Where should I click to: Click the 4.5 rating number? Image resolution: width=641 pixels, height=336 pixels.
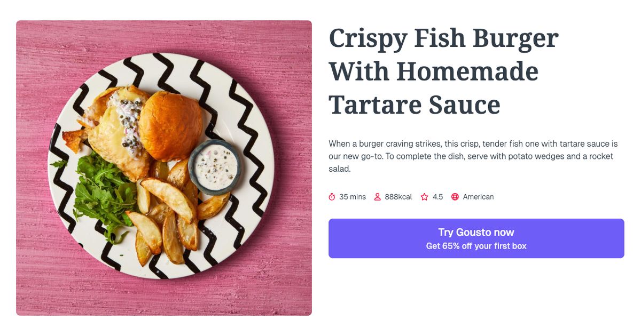(x=437, y=197)
